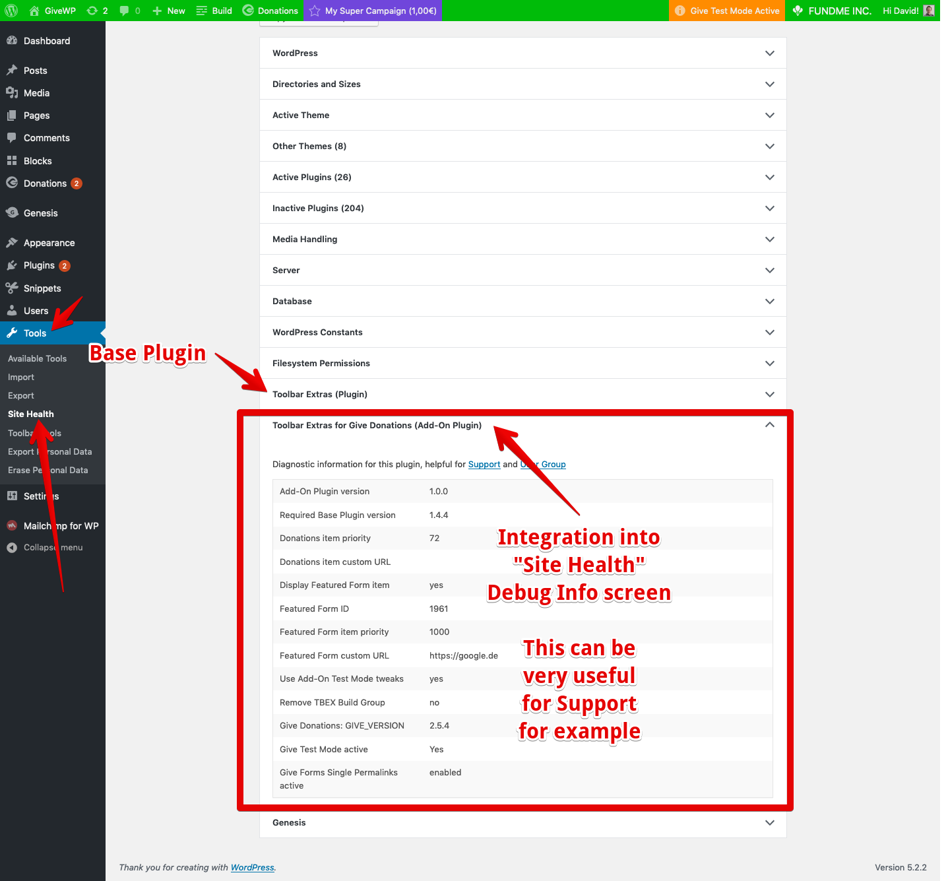
Task: Click the plus New icon in admin bar
Action: click(x=157, y=11)
